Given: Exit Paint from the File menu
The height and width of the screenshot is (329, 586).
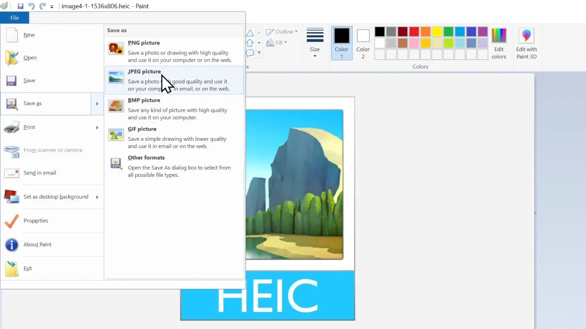Looking at the screenshot, I should [52, 268].
